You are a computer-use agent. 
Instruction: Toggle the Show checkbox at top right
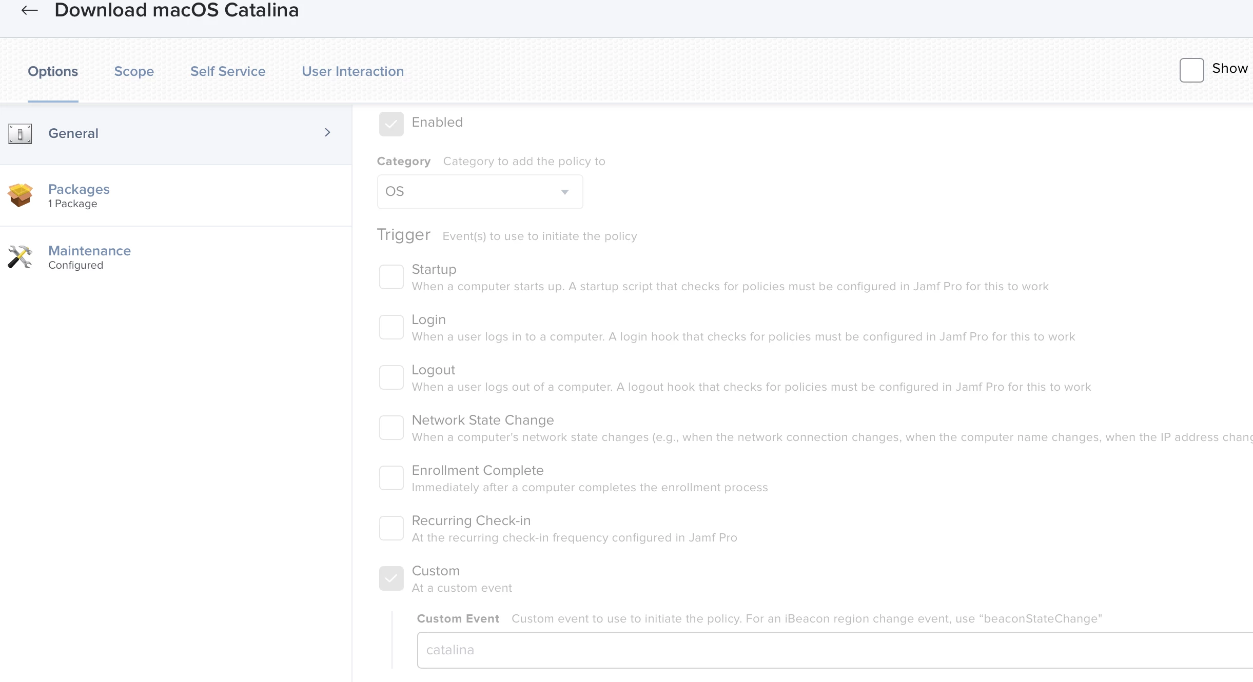(1191, 70)
